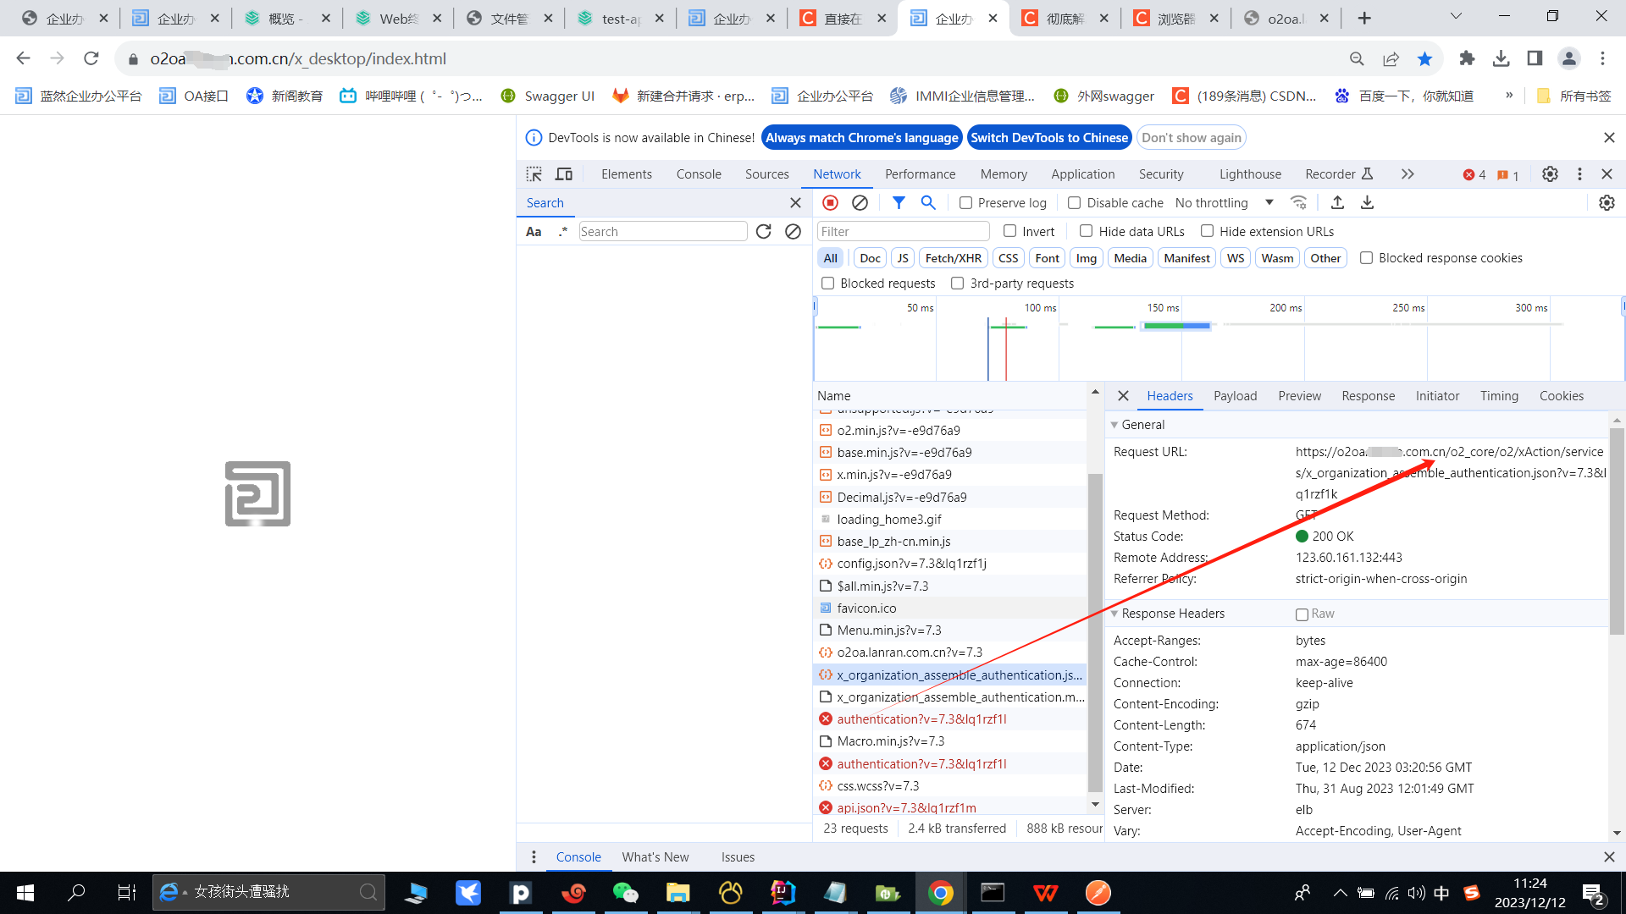
Task: Click the import HAR file upload icon
Action: 1337,203
